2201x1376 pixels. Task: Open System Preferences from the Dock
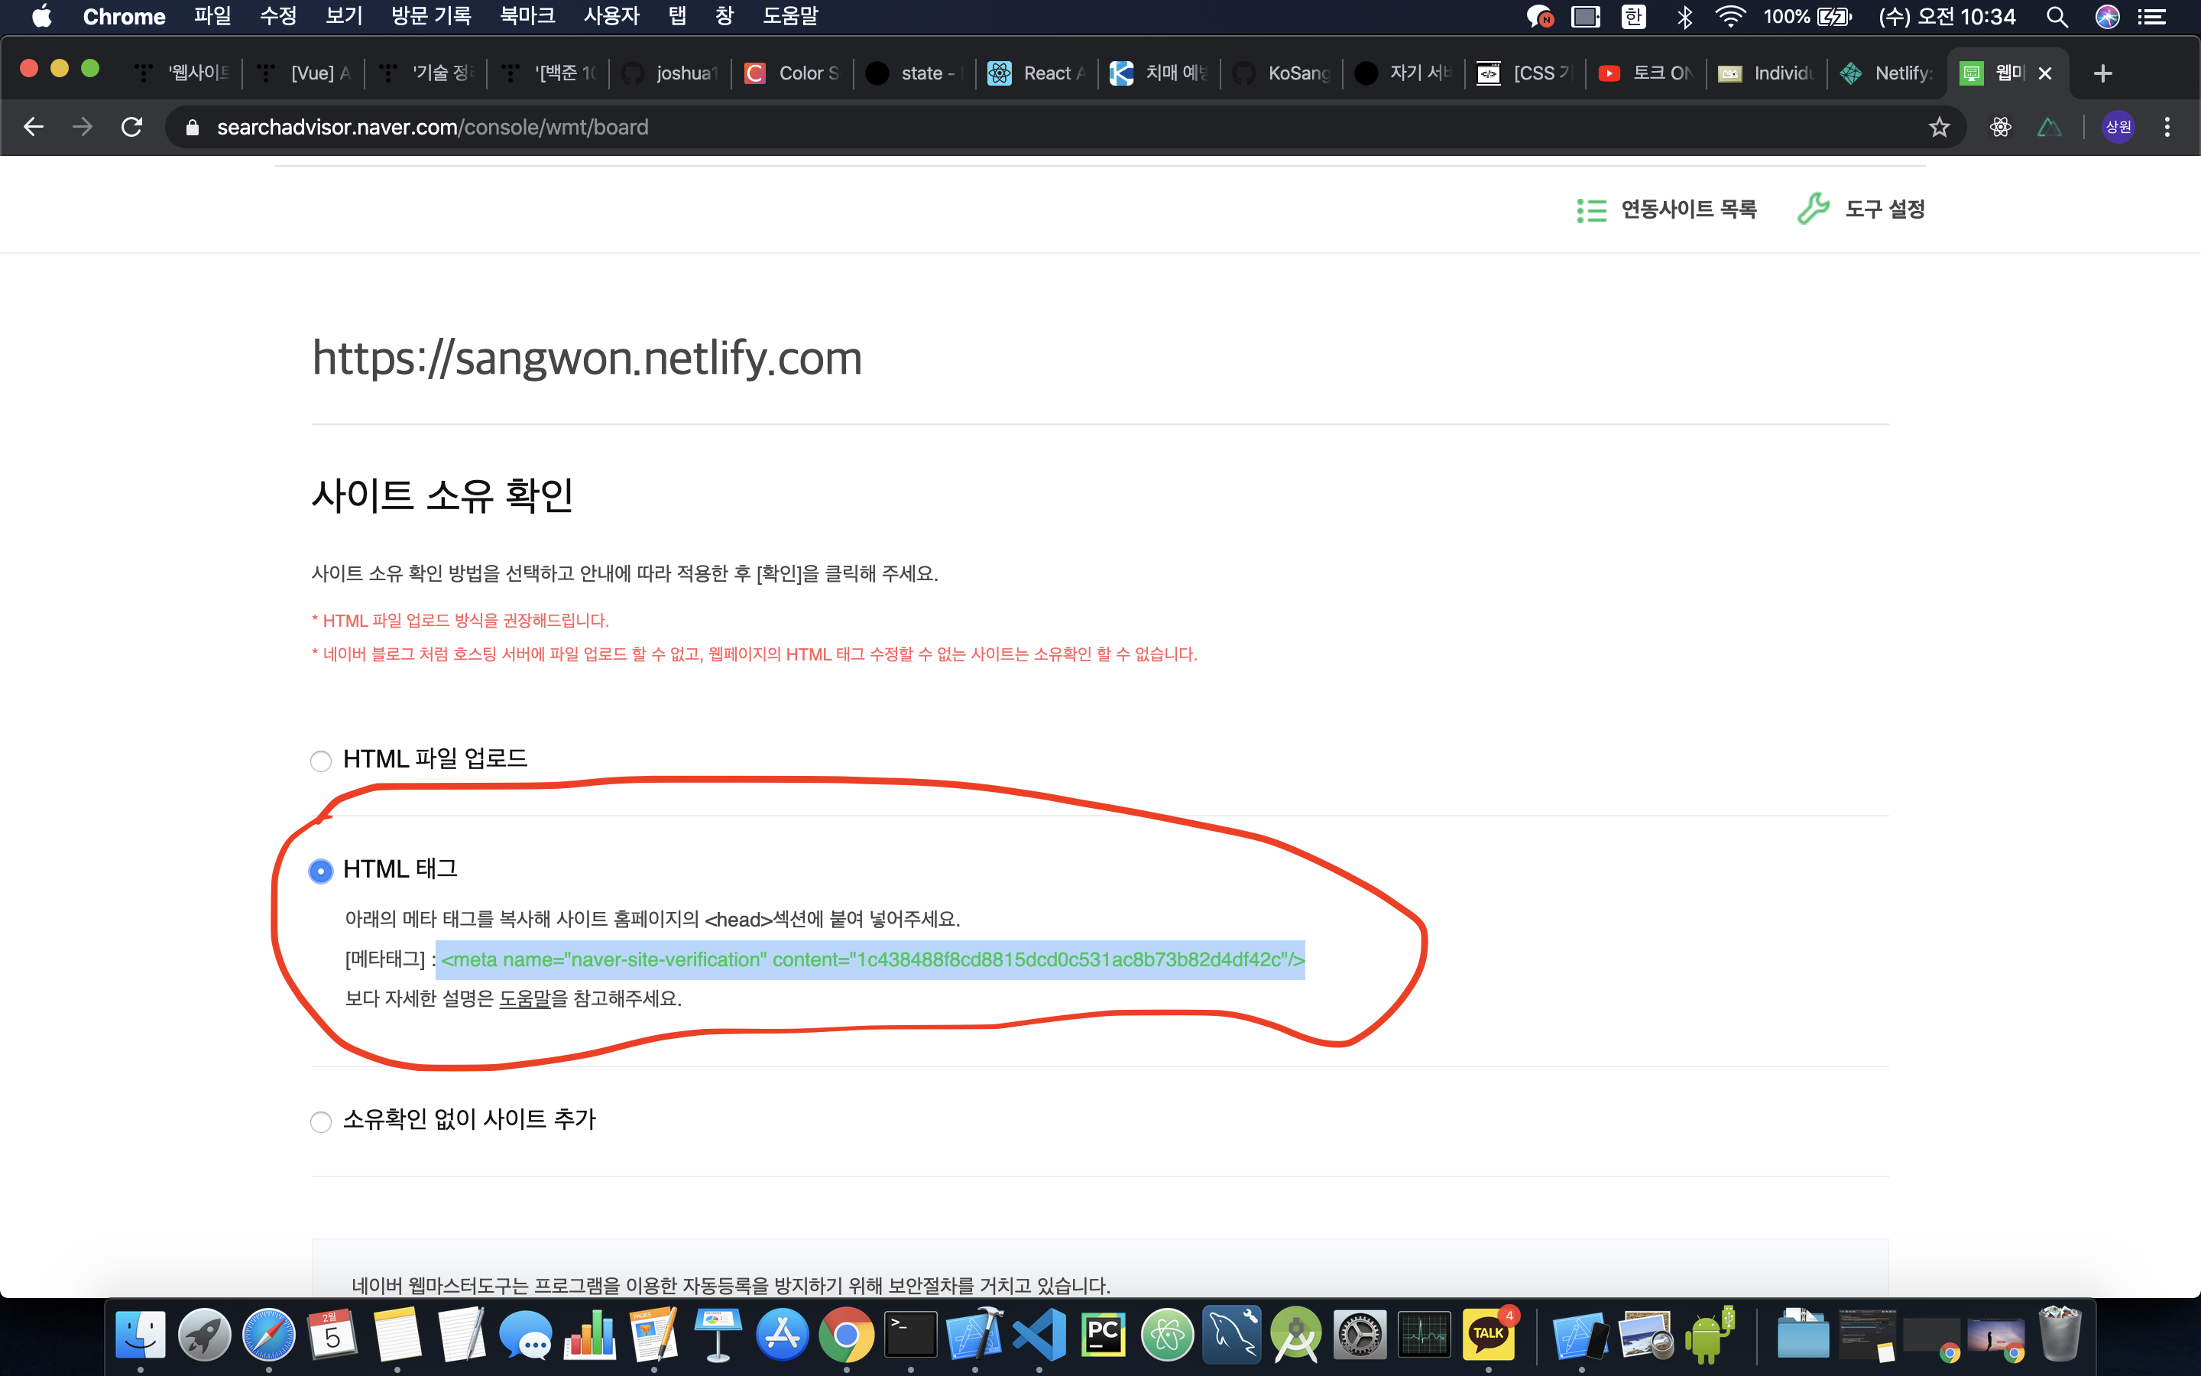point(1360,1335)
